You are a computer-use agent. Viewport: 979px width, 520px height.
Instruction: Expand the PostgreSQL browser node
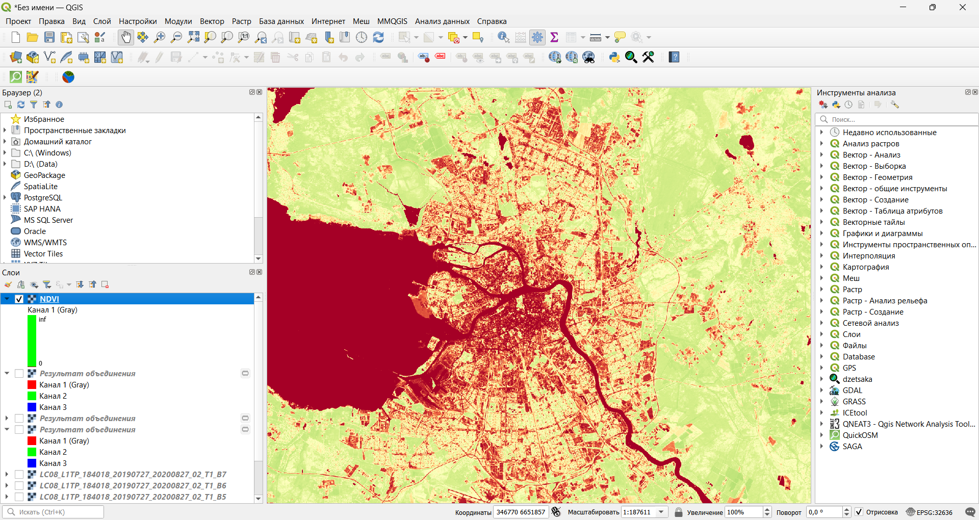pyautogui.click(x=5, y=198)
